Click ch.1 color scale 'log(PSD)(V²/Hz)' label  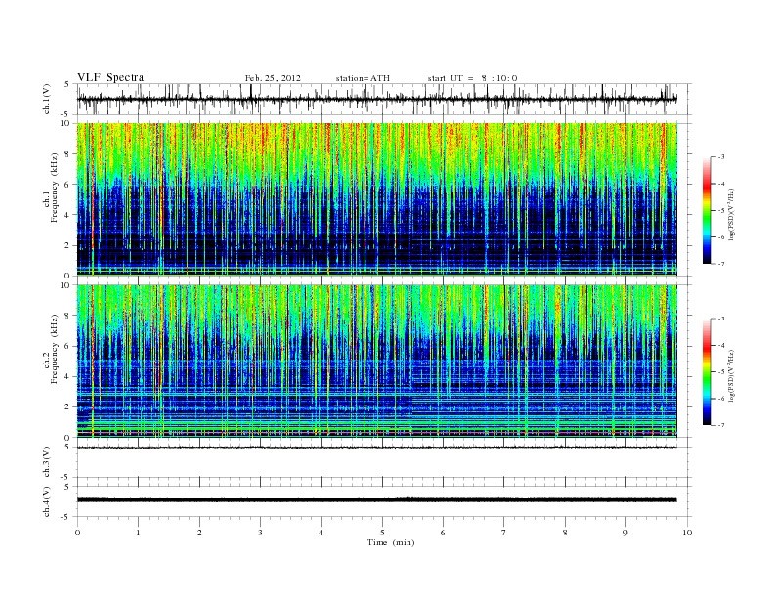pyautogui.click(x=731, y=213)
